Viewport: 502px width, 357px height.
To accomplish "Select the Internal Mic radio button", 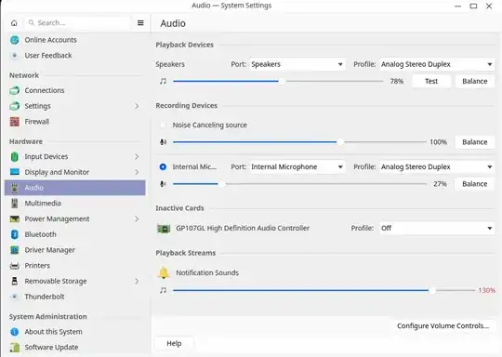I will click(163, 166).
